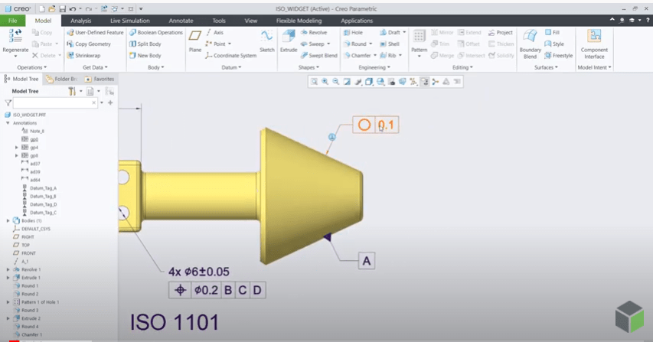Click the Hole tool in Engineering

click(352, 33)
